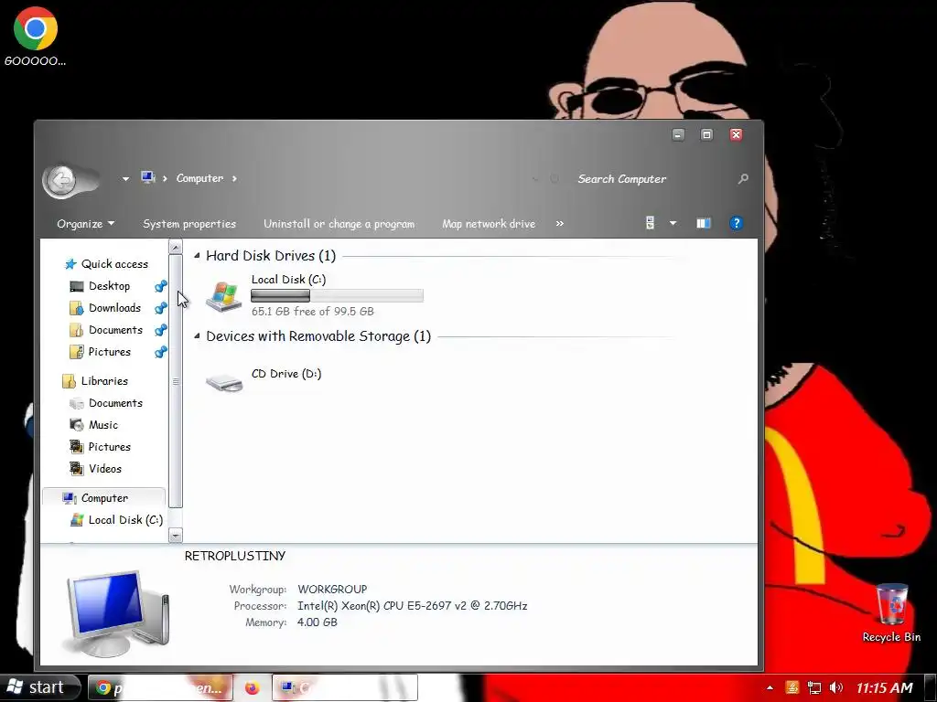Click WORKGROUP value in details pane
The width and height of the screenshot is (937, 702).
[332, 590]
